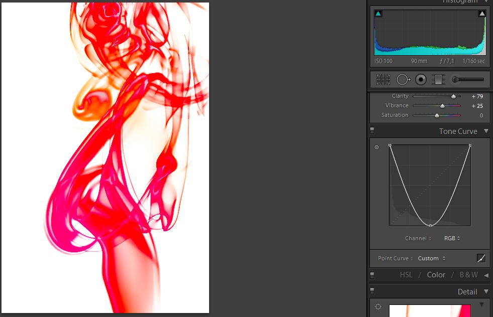
Task: Collapse the Detail panel
Action: [486, 291]
